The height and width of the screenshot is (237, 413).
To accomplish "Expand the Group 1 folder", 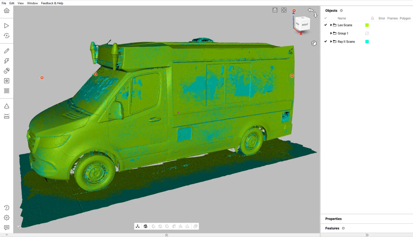I will pyautogui.click(x=331, y=33).
